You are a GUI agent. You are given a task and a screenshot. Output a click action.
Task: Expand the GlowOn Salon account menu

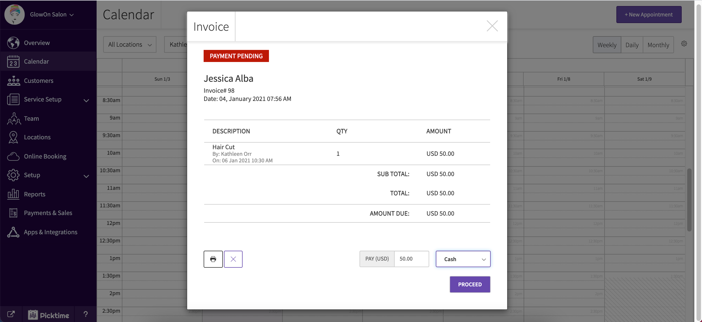click(x=51, y=14)
